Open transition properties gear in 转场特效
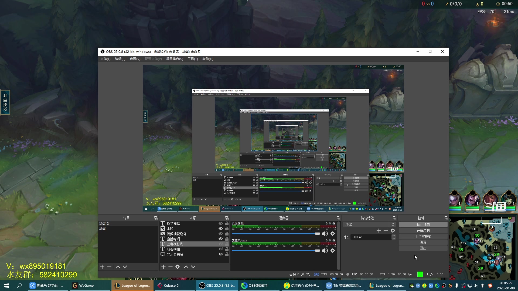Image resolution: width=518 pixels, height=291 pixels. [393, 231]
